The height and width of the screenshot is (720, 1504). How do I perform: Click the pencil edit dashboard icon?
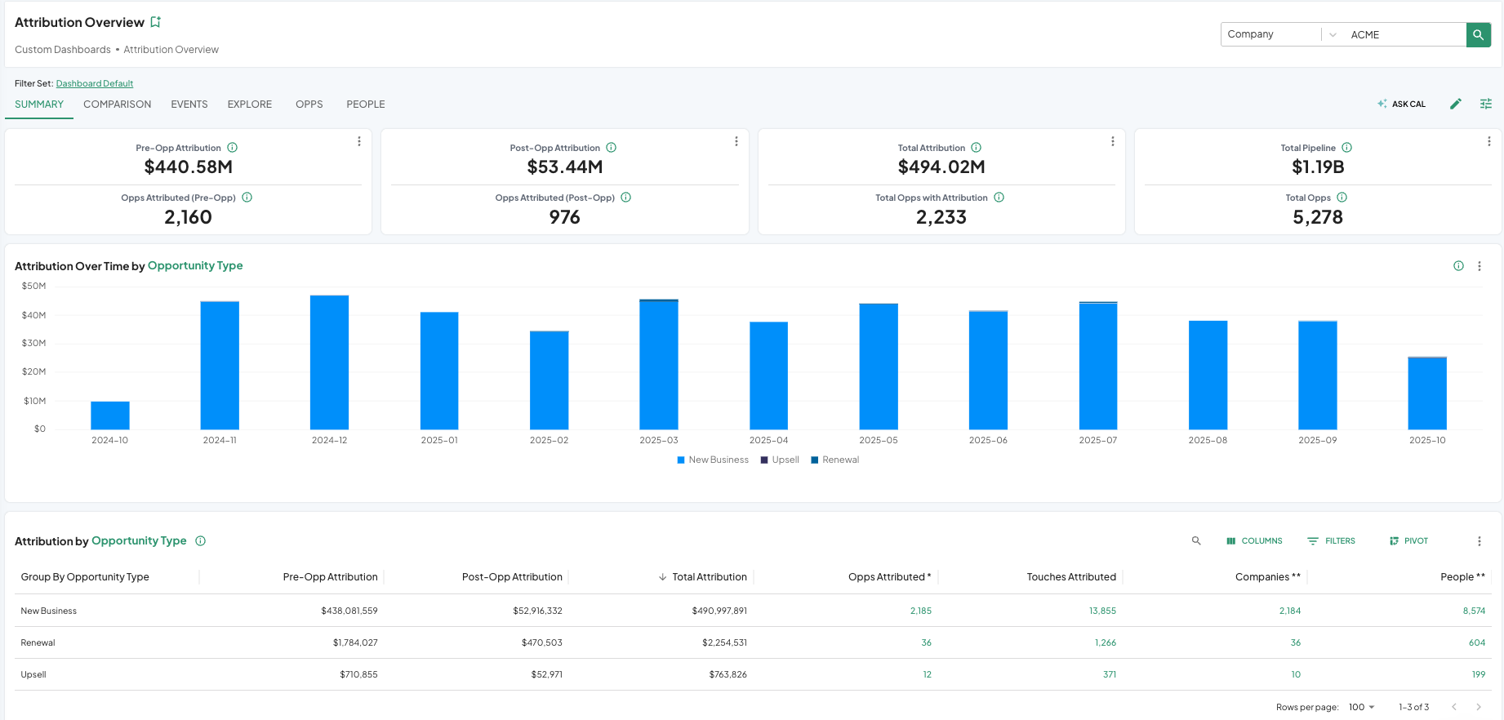click(1455, 104)
